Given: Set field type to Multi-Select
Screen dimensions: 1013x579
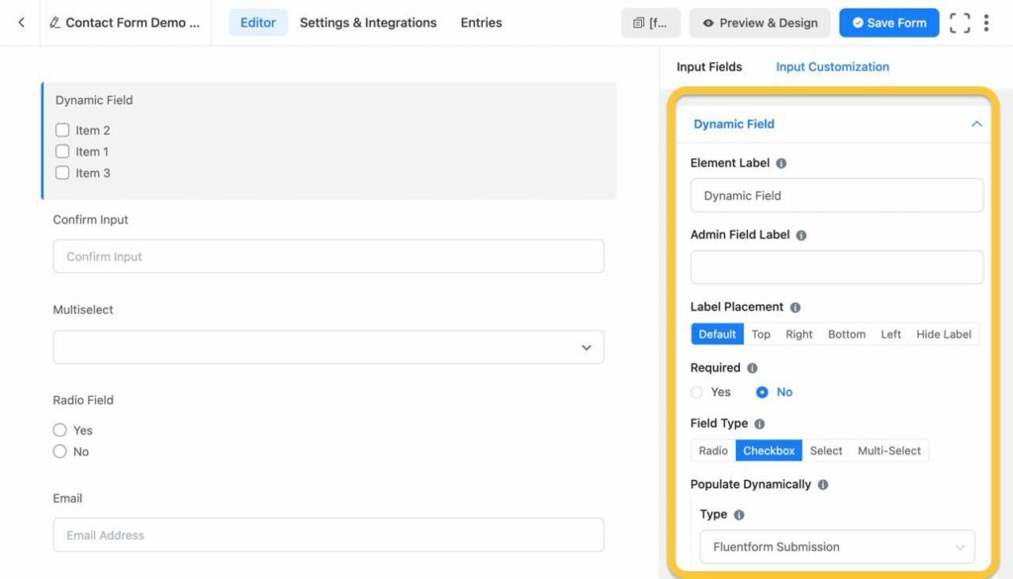Looking at the screenshot, I should pyautogui.click(x=889, y=451).
